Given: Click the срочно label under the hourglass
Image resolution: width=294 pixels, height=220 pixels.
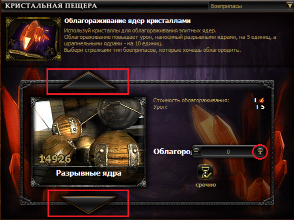Looking at the screenshot, I should click(205, 185).
